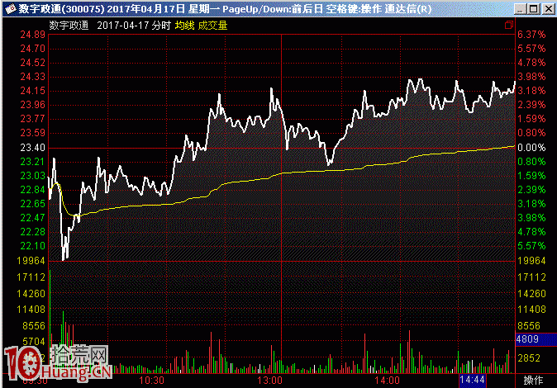Image resolution: width=557 pixels, height=388 pixels.
Task: Open the 操作 menu at bottom right
Action: [534, 381]
